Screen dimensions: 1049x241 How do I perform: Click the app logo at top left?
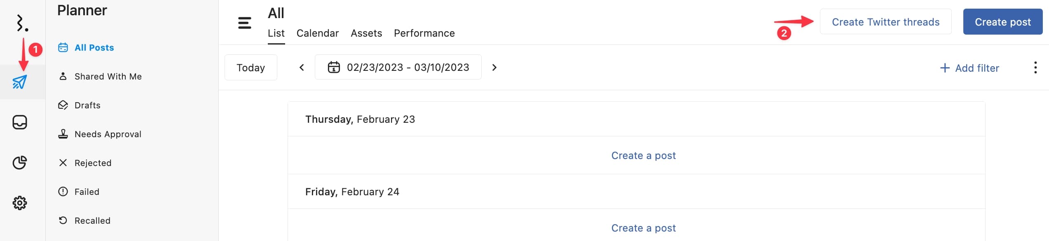pyautogui.click(x=21, y=23)
